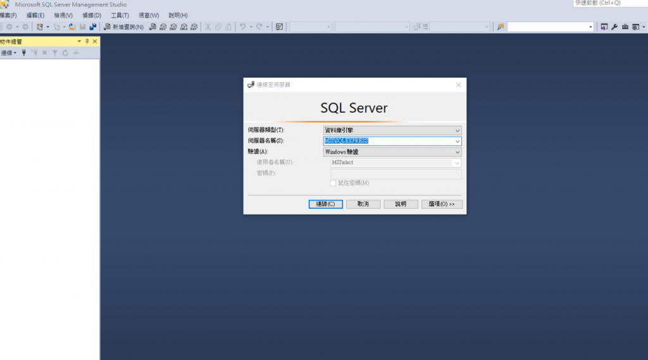Click Connect plug icon in Object Explorer
Screen dimensions: 648x360
24,53
